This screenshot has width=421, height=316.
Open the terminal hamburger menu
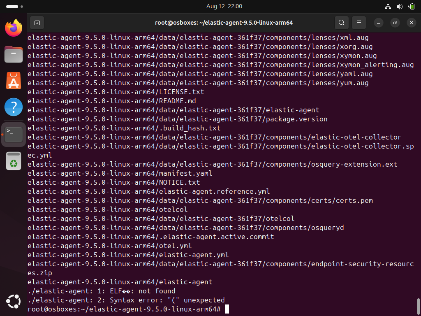pos(359,23)
